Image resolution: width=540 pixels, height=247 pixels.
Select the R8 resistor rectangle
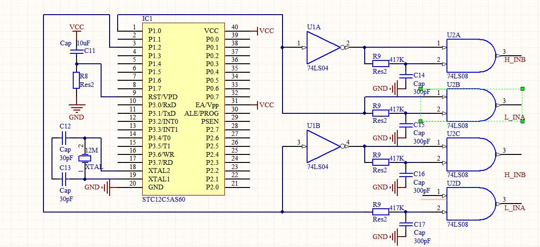[76, 80]
